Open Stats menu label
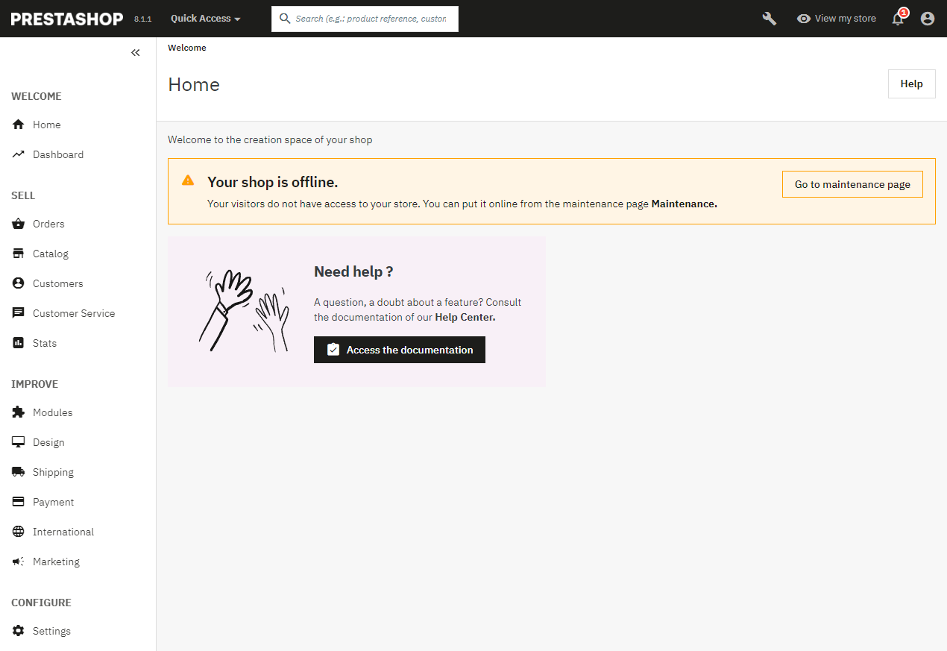 click(45, 343)
